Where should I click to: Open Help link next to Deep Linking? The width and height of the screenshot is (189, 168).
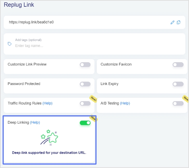point(35,122)
